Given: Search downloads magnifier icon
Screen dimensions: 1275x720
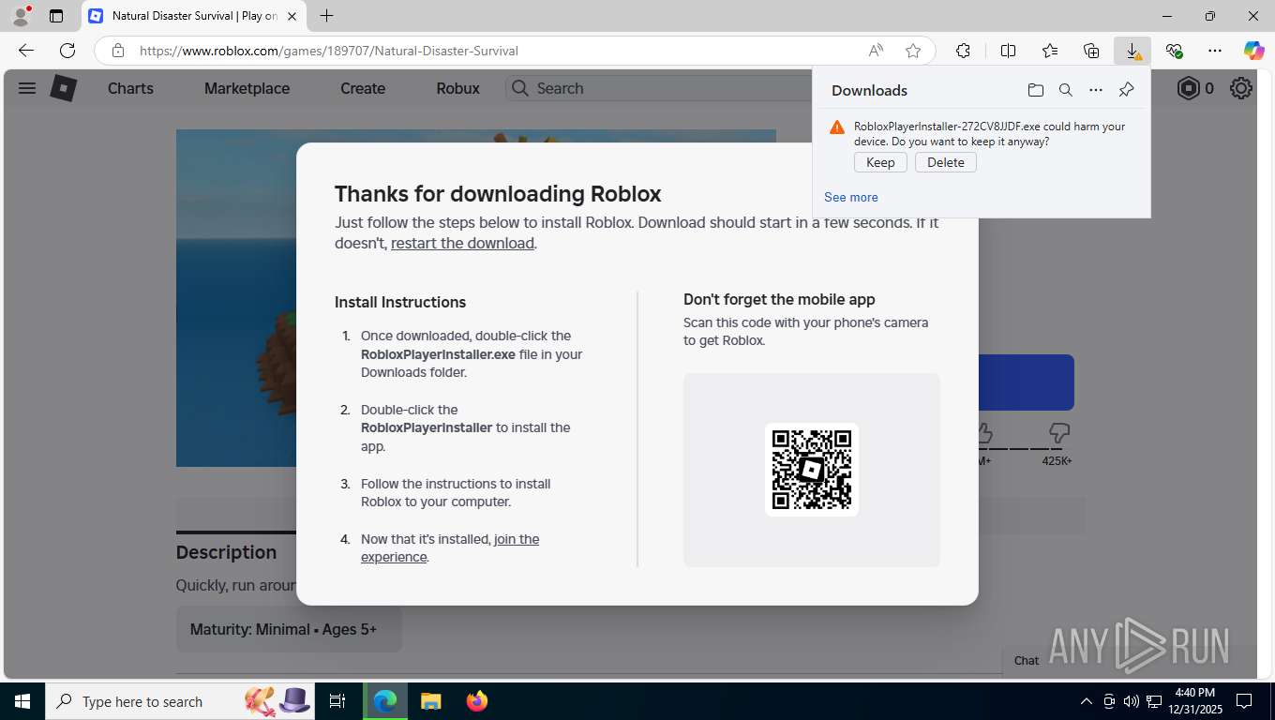Looking at the screenshot, I should (x=1066, y=90).
